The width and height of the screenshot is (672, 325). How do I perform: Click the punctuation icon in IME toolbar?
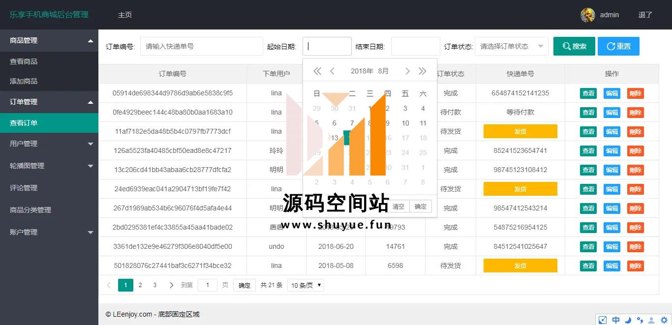point(640,320)
